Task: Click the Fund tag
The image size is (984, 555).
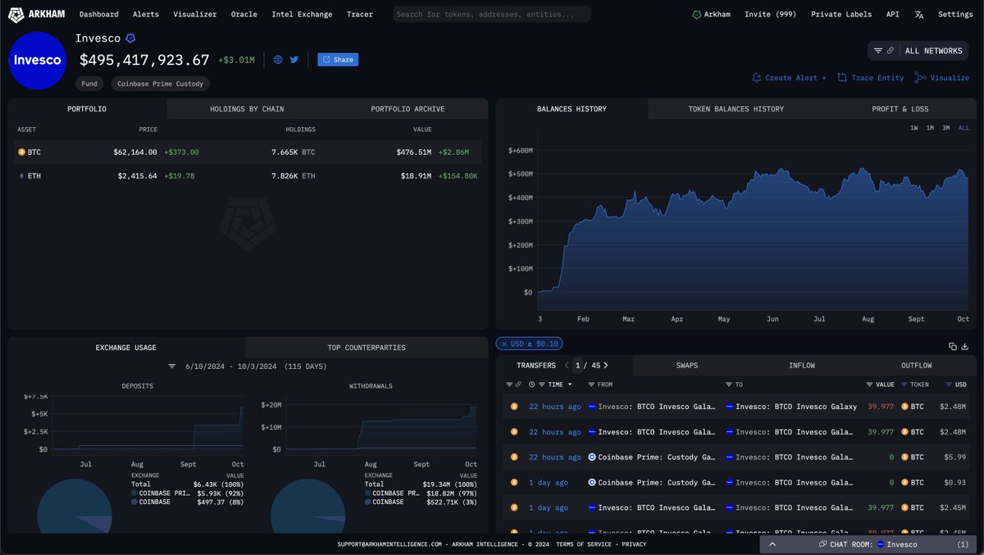Action: coord(89,84)
